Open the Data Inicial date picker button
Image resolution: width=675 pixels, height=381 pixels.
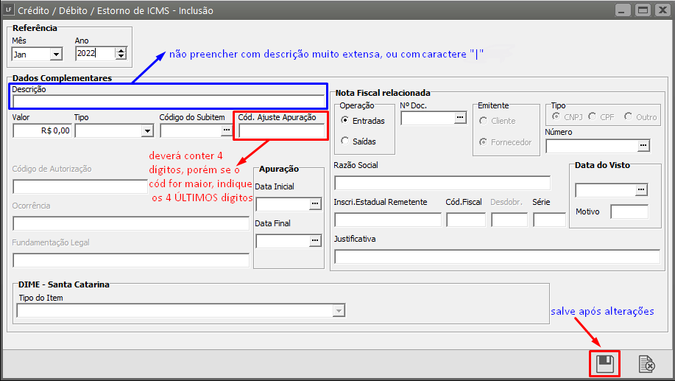(x=316, y=204)
